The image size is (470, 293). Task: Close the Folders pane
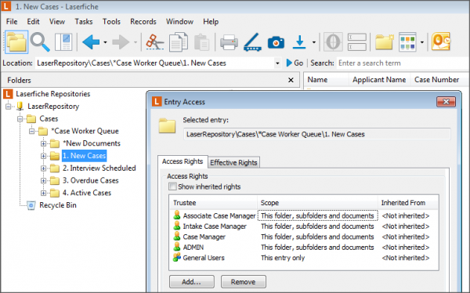(291, 80)
